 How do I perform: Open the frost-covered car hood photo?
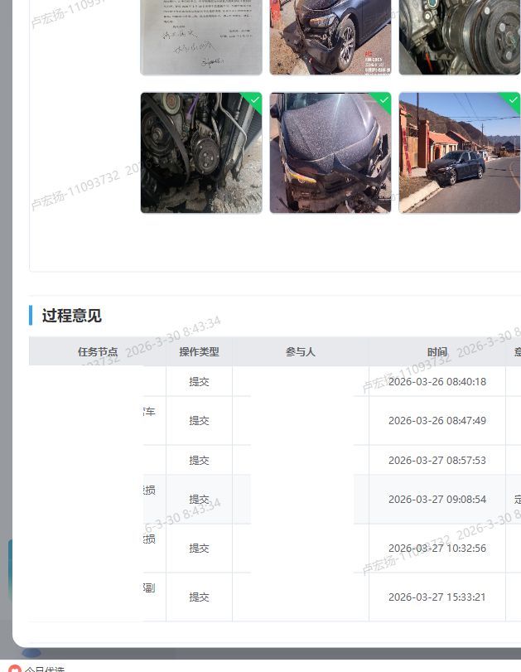[x=330, y=153]
